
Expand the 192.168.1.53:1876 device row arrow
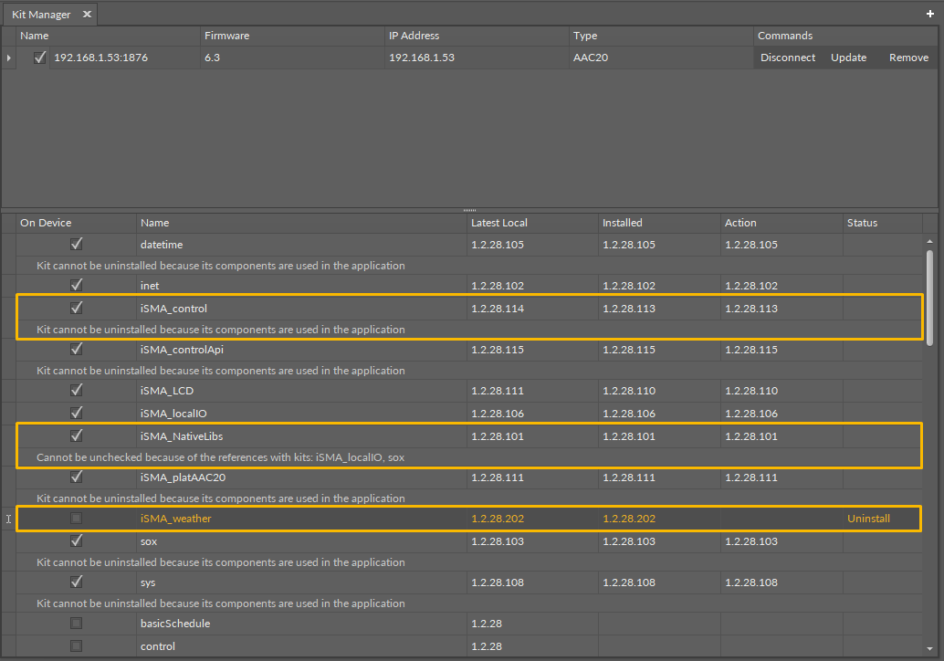pyautogui.click(x=9, y=58)
